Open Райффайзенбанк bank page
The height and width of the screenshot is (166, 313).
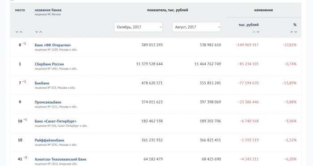pos(49,140)
